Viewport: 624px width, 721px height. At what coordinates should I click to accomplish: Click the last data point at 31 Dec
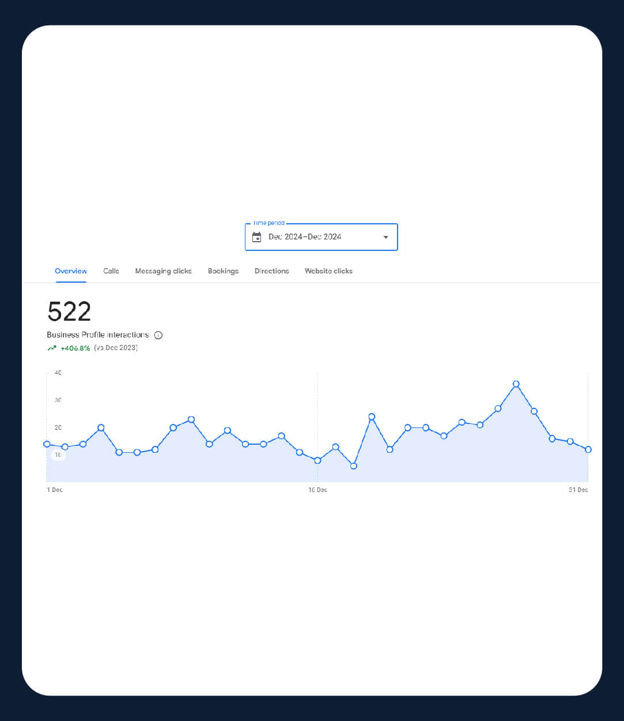tap(588, 449)
